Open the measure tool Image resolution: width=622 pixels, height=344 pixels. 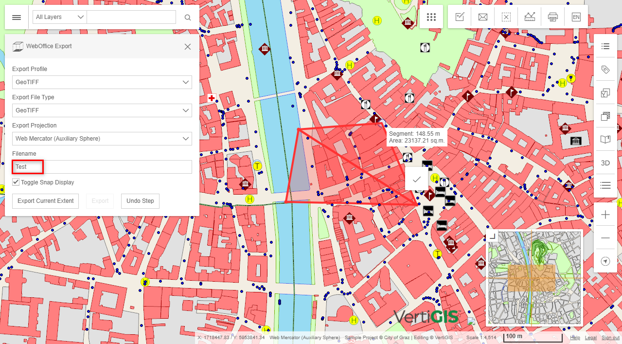530,17
